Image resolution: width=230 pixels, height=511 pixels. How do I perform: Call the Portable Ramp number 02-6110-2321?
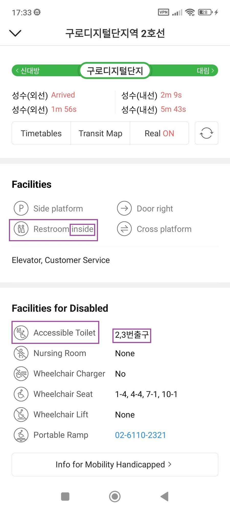(x=141, y=435)
